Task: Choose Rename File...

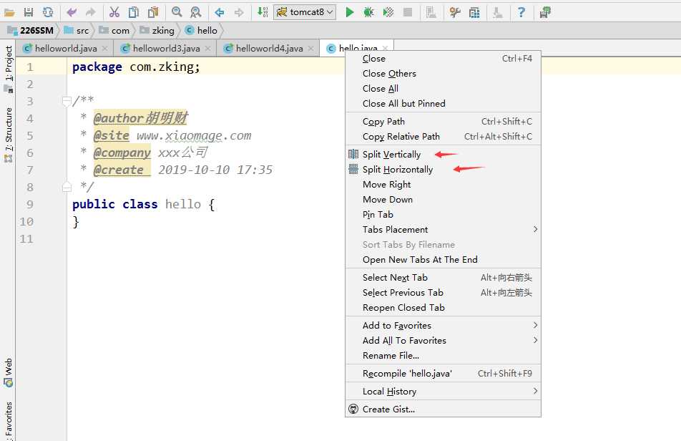Action: [x=443, y=355]
